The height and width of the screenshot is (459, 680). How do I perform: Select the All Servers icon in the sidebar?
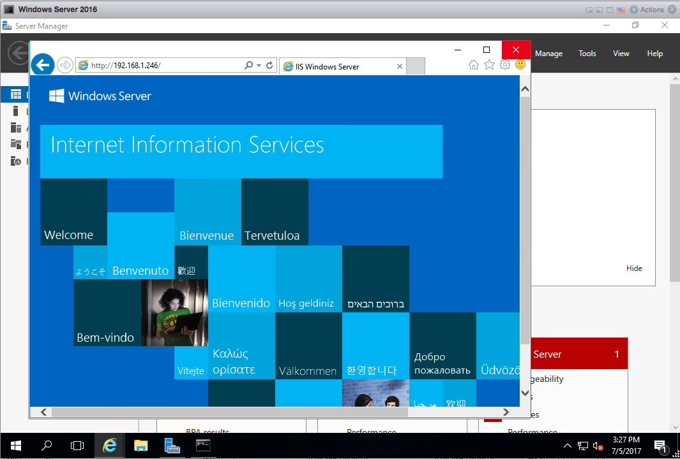click(x=16, y=127)
